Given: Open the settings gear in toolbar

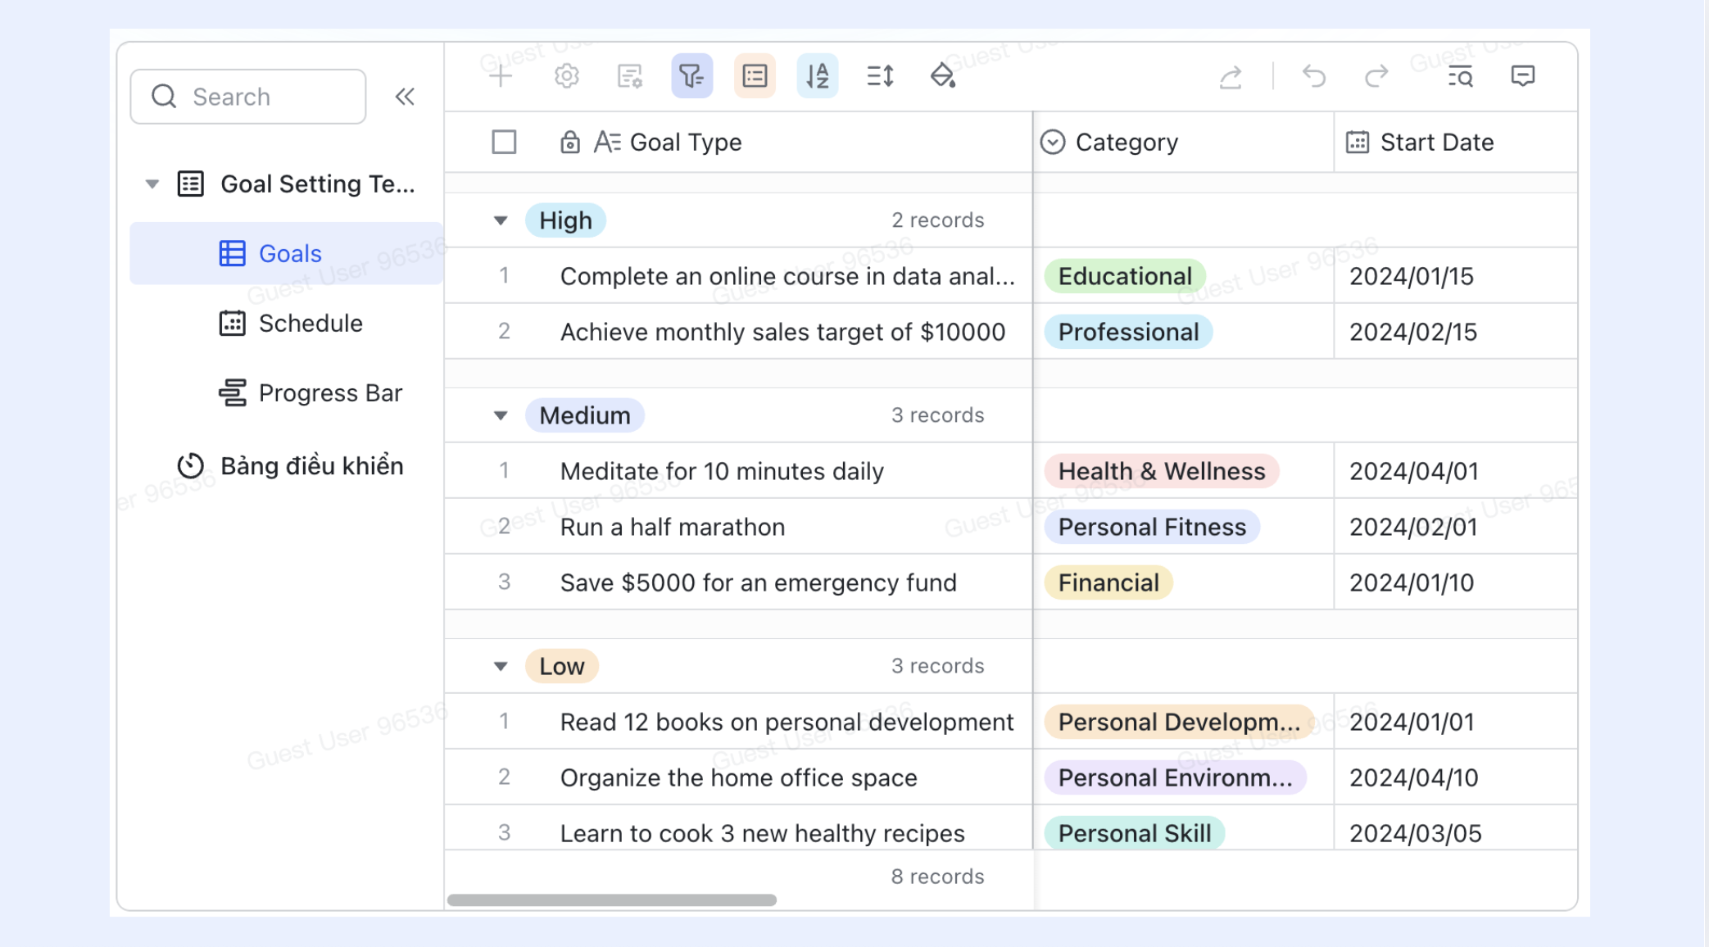Looking at the screenshot, I should [x=566, y=76].
